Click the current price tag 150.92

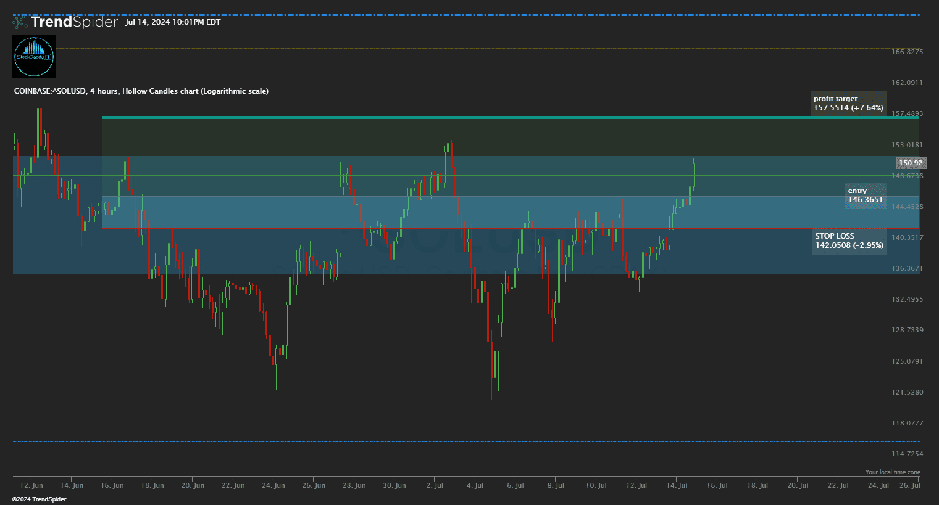(911, 163)
